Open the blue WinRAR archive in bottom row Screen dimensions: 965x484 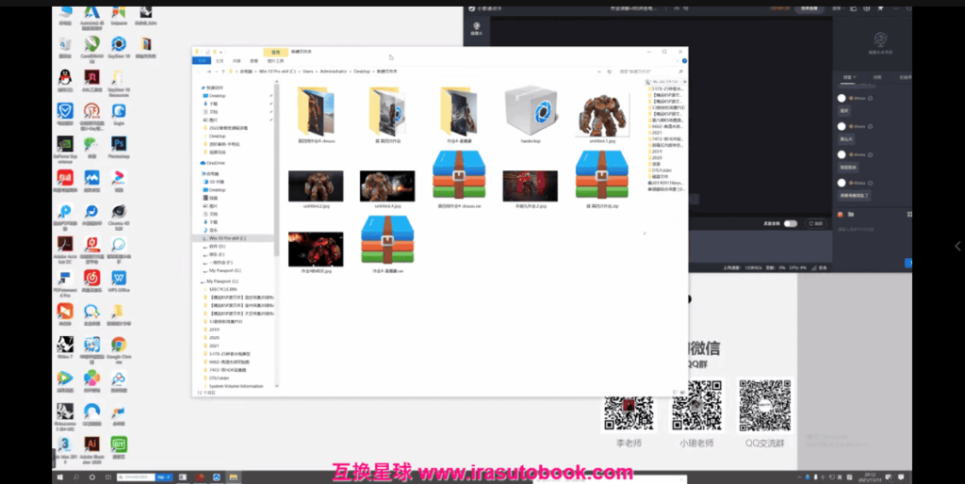[386, 243]
